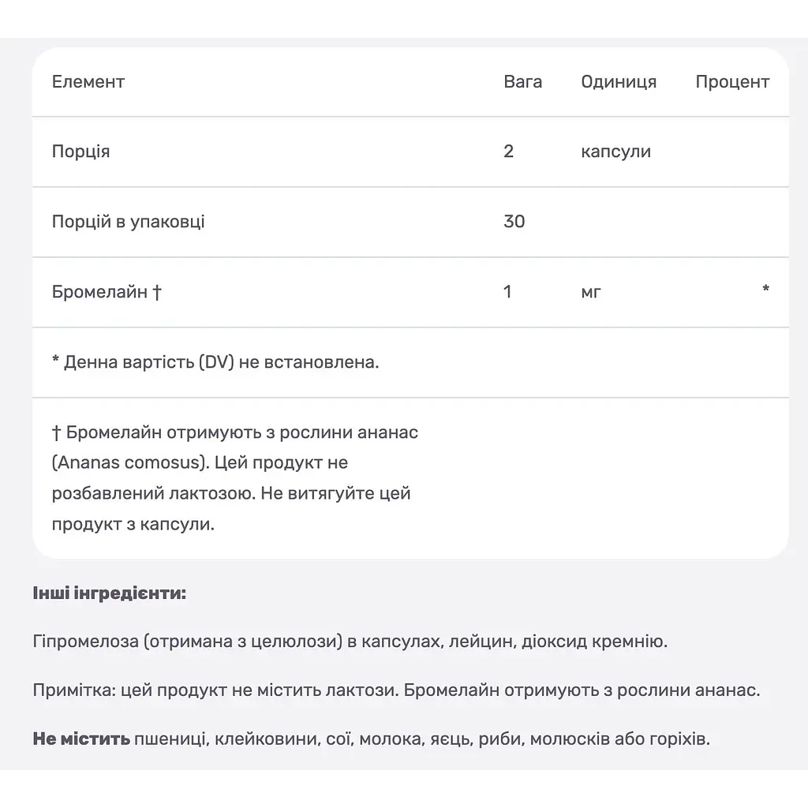The image size is (808, 808).
Task: Click the Гіпромелоза ingredients line
Action: click(x=350, y=642)
